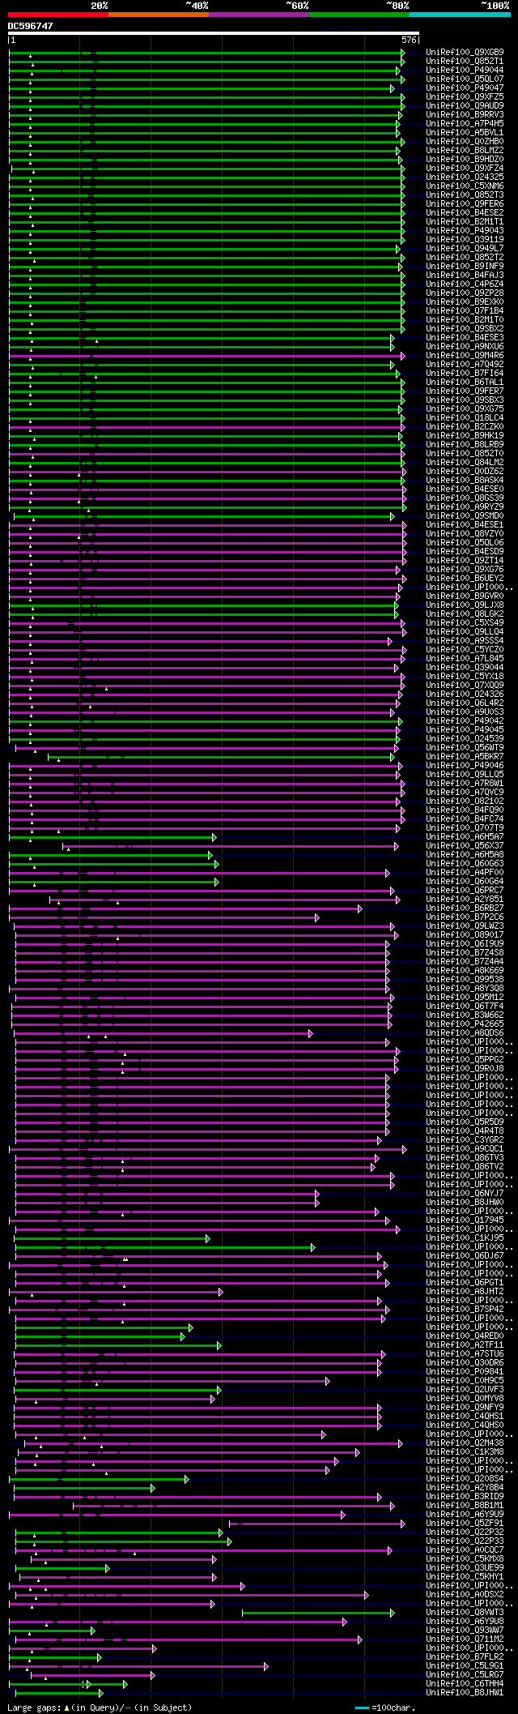518x1714 pixels.
Task: Click the Large gaps legend text
Action: [x=100, y=1708]
